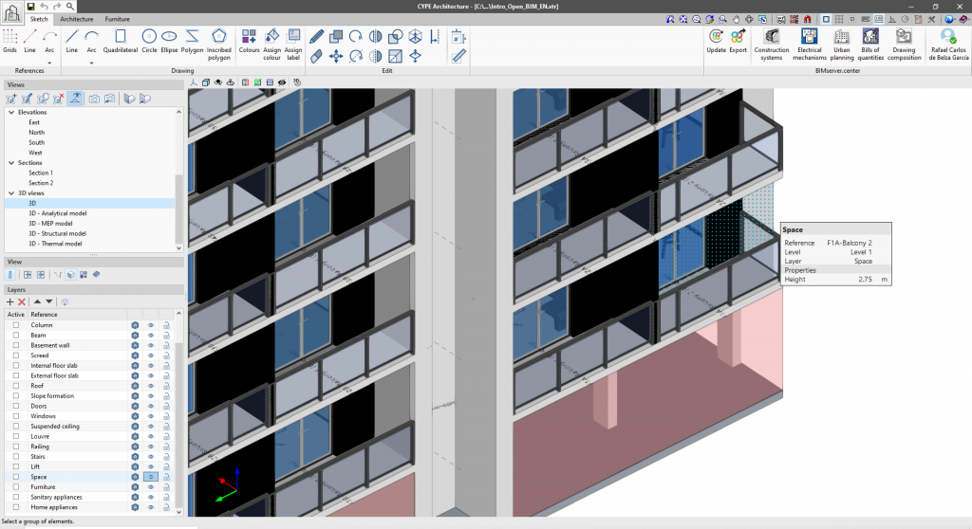972x529 pixels.
Task: Switch to the Furniture tab
Action: coord(118,18)
